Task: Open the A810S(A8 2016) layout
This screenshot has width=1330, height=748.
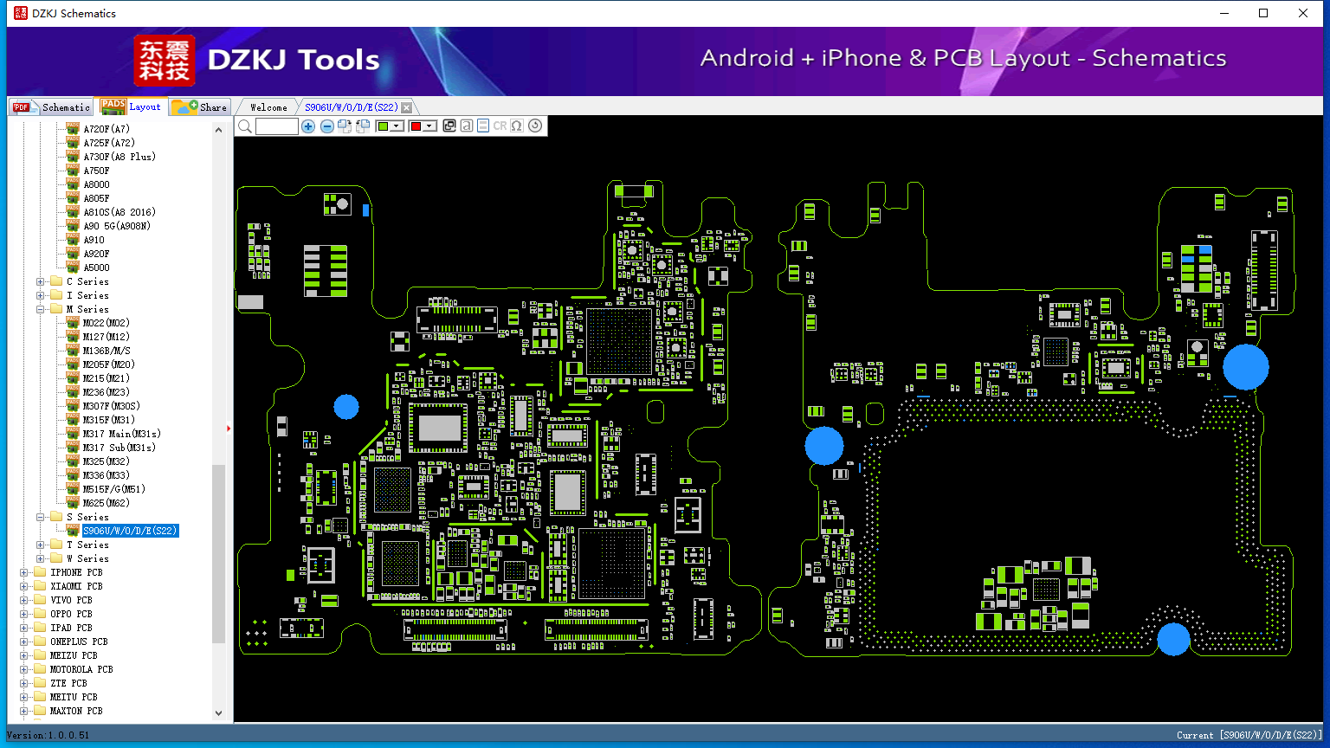Action: (x=119, y=212)
